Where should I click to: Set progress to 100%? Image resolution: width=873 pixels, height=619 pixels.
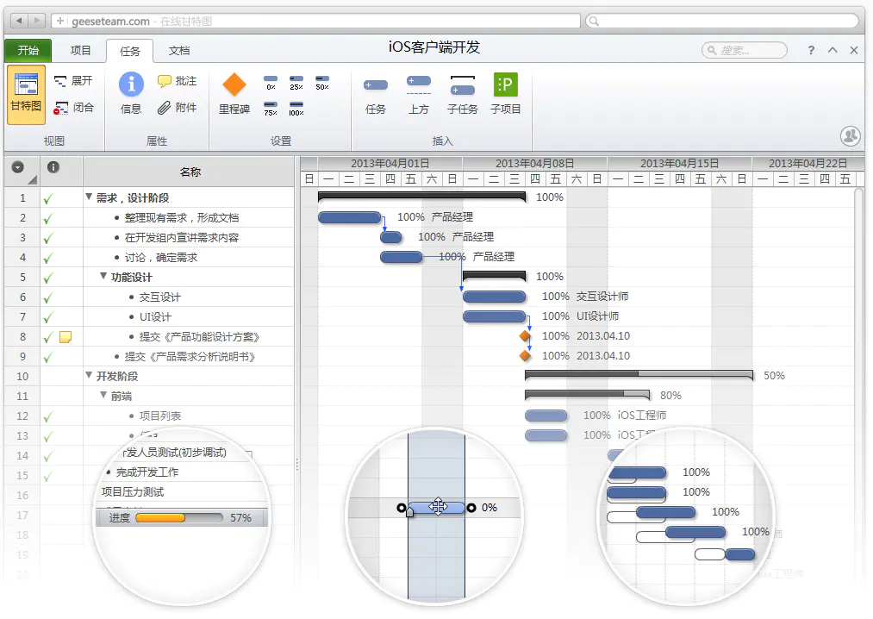click(296, 108)
